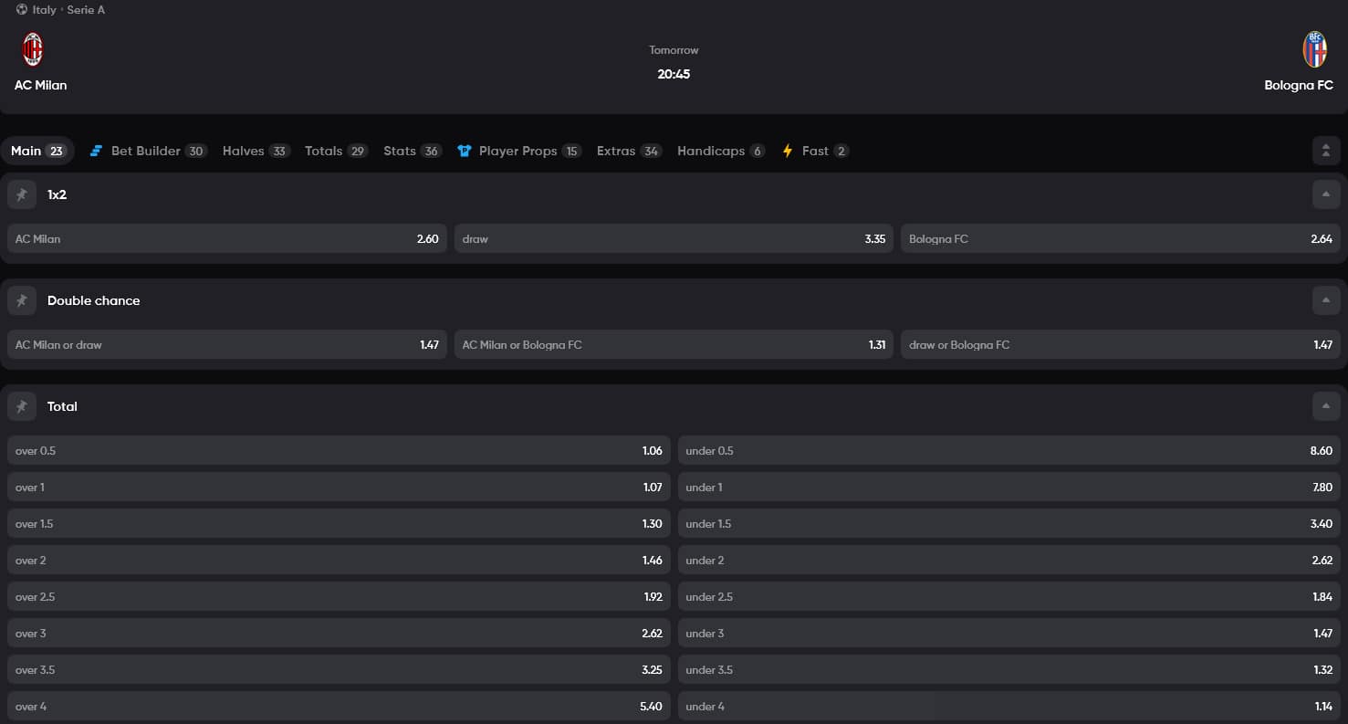Collapse the Double chance section
Viewport: 1348px width, 724px height.
(1326, 300)
